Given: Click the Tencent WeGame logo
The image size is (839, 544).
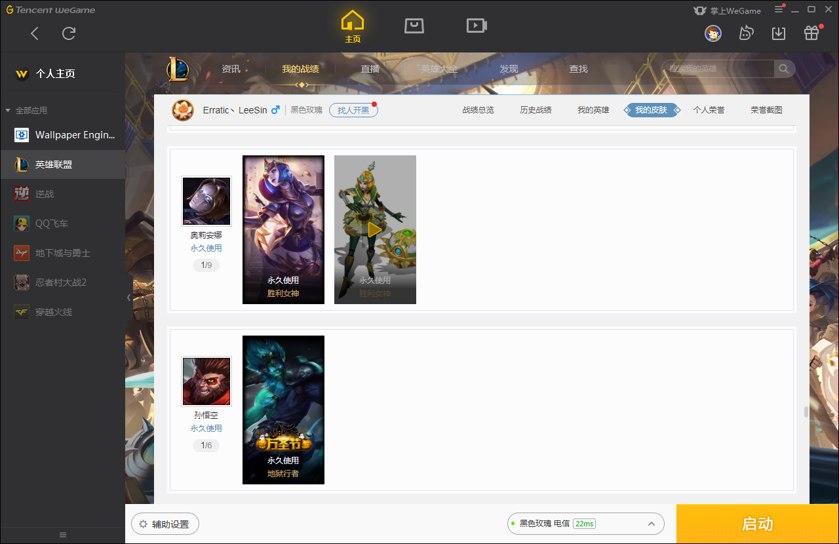Looking at the screenshot, I should (50, 10).
